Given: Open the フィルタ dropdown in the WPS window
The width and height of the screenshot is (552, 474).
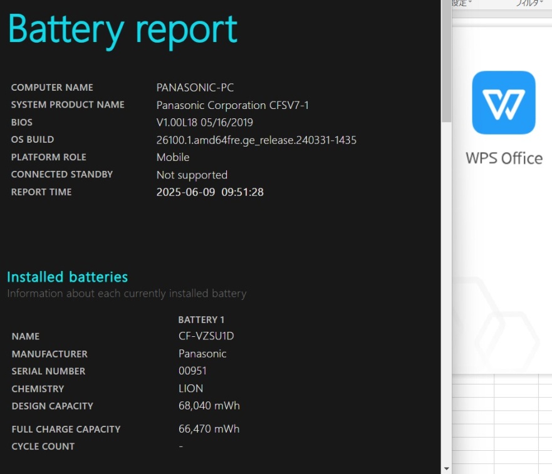Looking at the screenshot, I should pyautogui.click(x=529, y=3).
